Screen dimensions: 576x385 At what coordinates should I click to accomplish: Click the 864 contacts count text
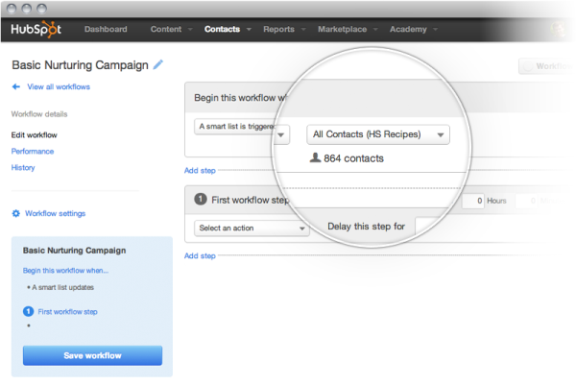[x=353, y=158]
